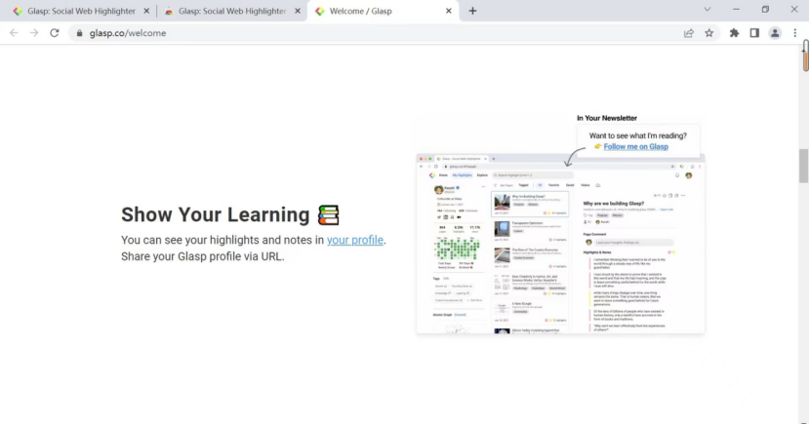This screenshot has height=424, width=810.
Task: Open Chrome three-dot menu
Action: 795,33
